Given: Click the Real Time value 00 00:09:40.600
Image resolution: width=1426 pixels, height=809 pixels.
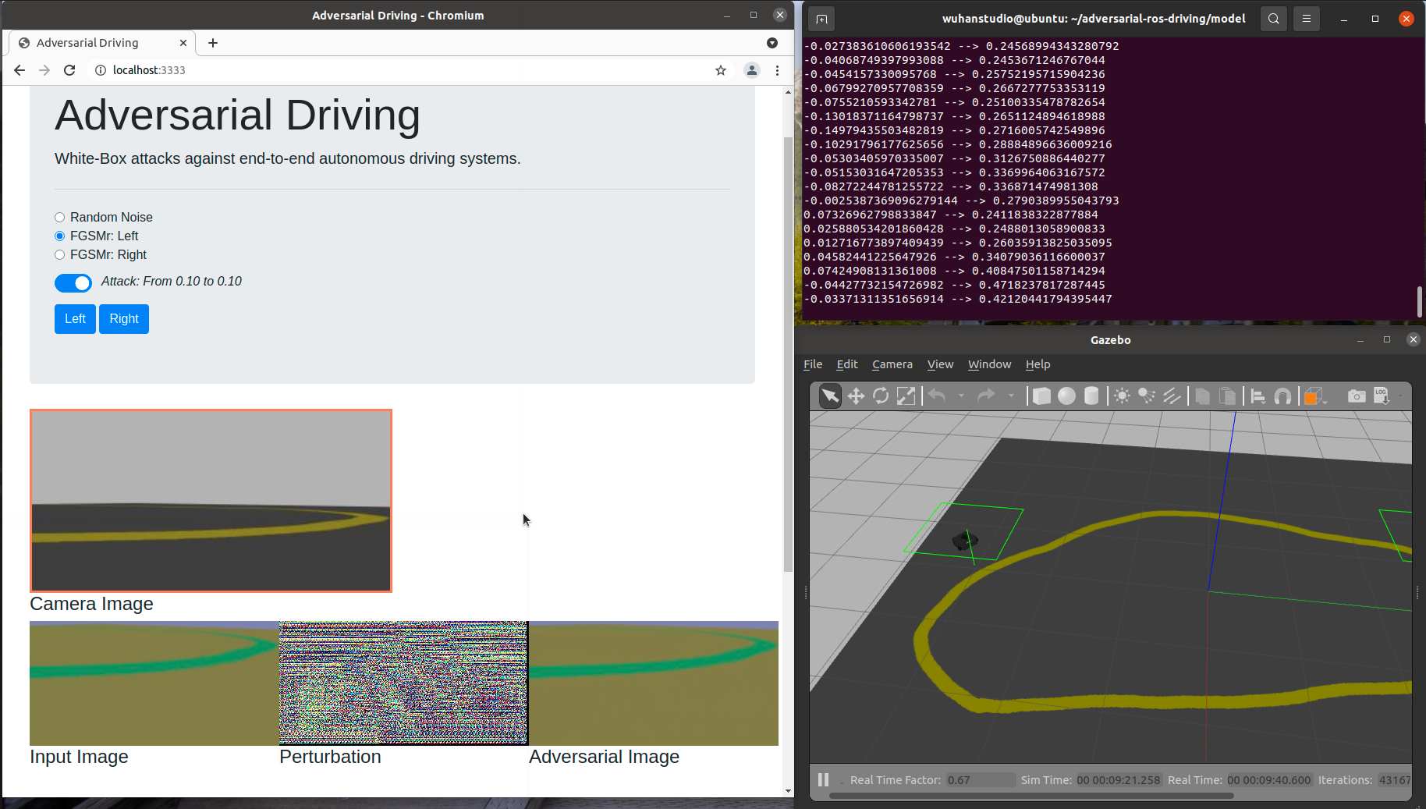Looking at the screenshot, I should point(1269,780).
